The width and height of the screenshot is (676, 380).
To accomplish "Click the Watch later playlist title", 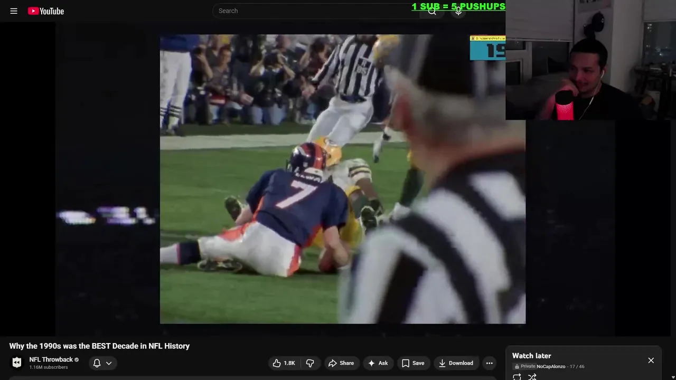I will click(531, 356).
